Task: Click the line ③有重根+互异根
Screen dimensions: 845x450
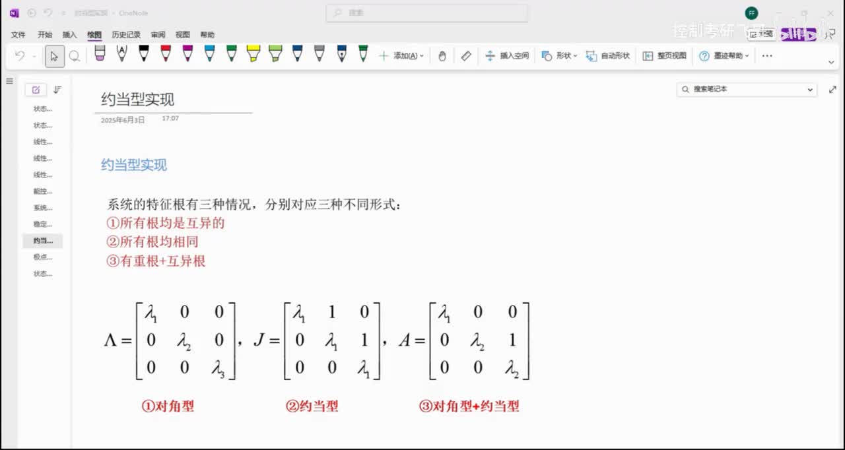Action: tap(156, 261)
